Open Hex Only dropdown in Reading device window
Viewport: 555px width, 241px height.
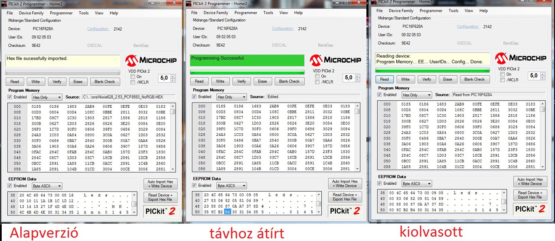tap(417, 95)
